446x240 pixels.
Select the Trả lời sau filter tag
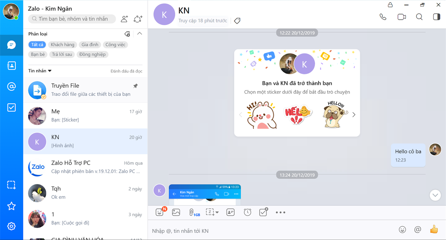[x=62, y=55]
